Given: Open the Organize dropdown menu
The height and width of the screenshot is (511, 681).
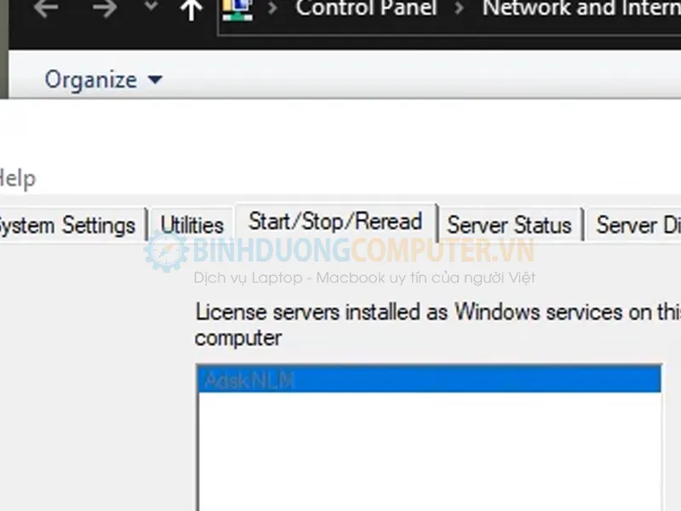Looking at the screenshot, I should [103, 80].
